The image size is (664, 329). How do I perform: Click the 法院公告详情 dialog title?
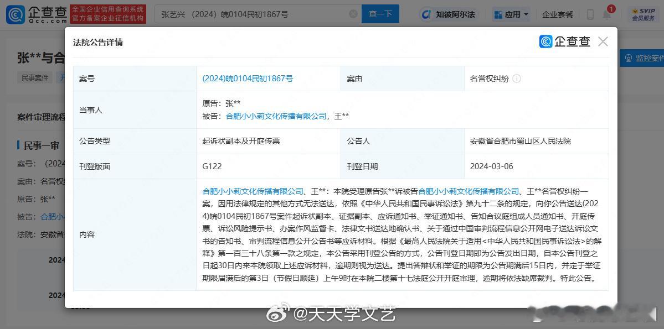pyautogui.click(x=98, y=42)
